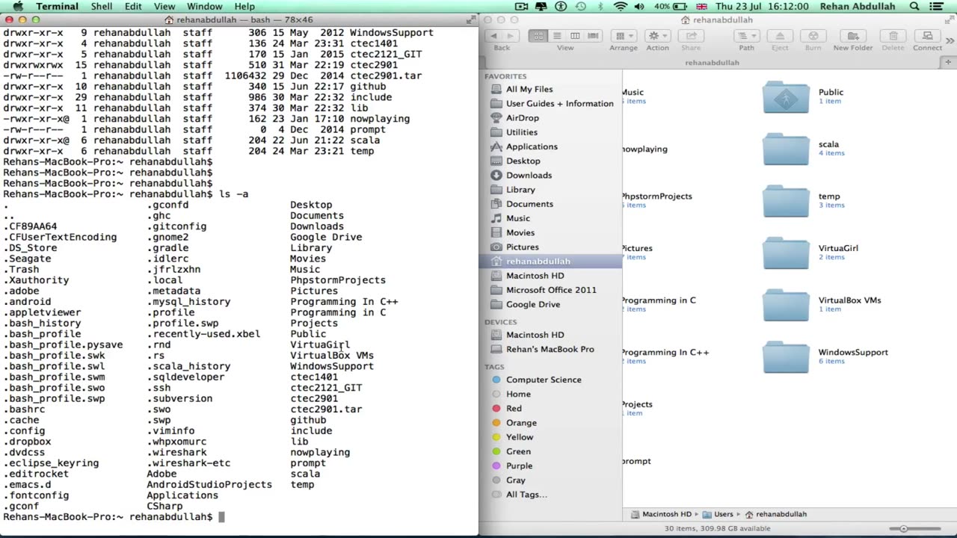Open Microsoft Office 2011 in sidebar

coord(551,290)
